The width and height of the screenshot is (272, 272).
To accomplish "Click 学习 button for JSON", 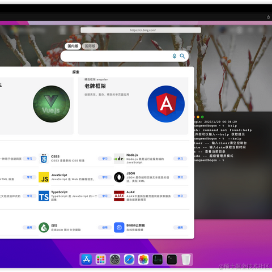I will tap(180, 177).
